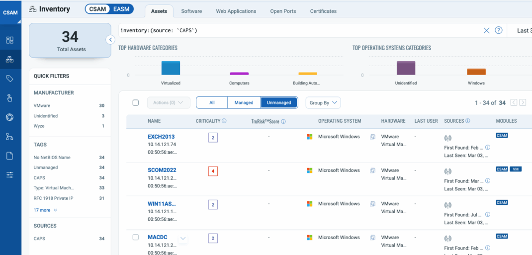Open the configuration sliders sidebar icon
Image resolution: width=532 pixels, height=255 pixels.
10,175
